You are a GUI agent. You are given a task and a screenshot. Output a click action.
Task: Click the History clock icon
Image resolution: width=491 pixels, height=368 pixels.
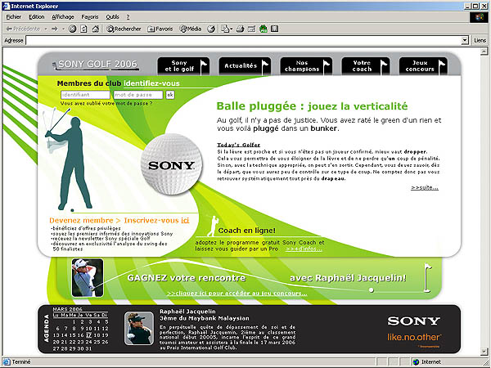pyautogui.click(x=211, y=29)
